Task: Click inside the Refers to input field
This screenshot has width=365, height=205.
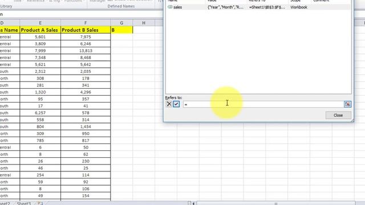Action: [263, 104]
